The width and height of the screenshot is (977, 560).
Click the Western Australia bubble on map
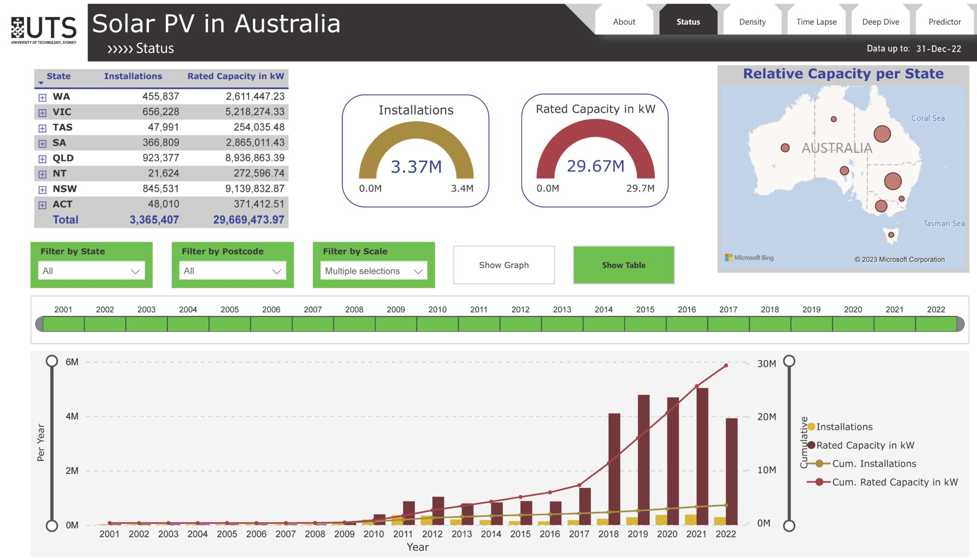[785, 148]
